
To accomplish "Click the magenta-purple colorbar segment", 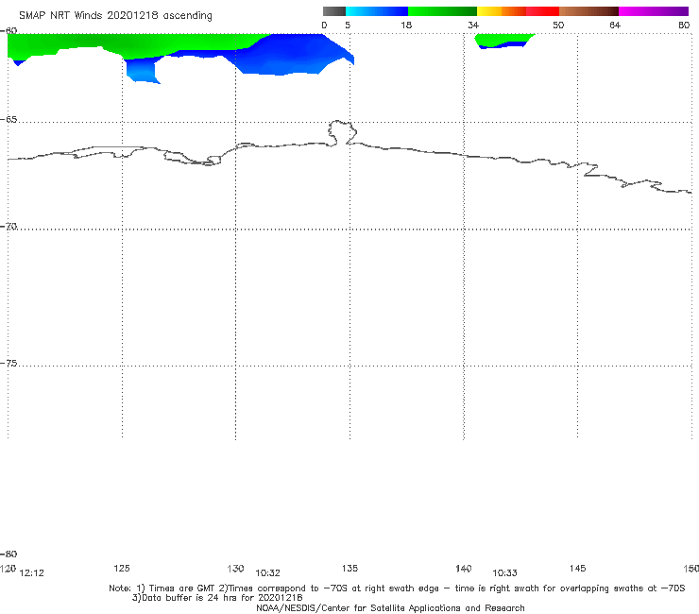I will tap(654, 11).
